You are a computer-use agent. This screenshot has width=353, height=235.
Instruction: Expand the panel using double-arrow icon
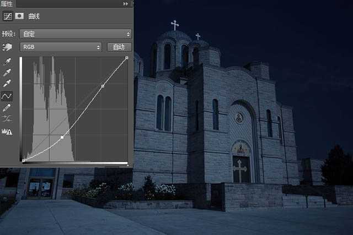tap(126, 3)
